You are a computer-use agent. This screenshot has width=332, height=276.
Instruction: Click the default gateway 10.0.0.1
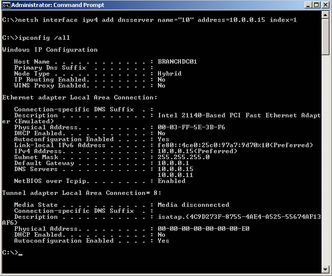point(173,163)
